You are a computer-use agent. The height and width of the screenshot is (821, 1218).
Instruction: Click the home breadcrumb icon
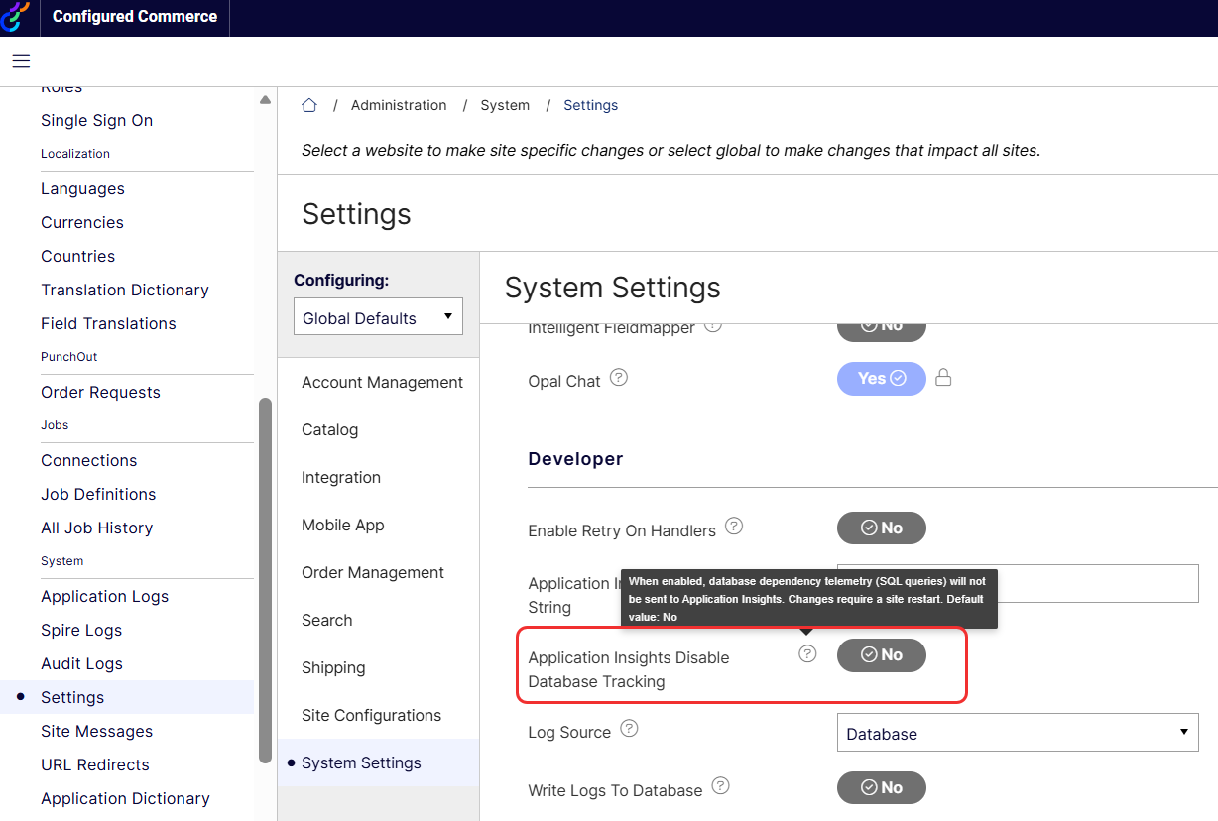(309, 105)
